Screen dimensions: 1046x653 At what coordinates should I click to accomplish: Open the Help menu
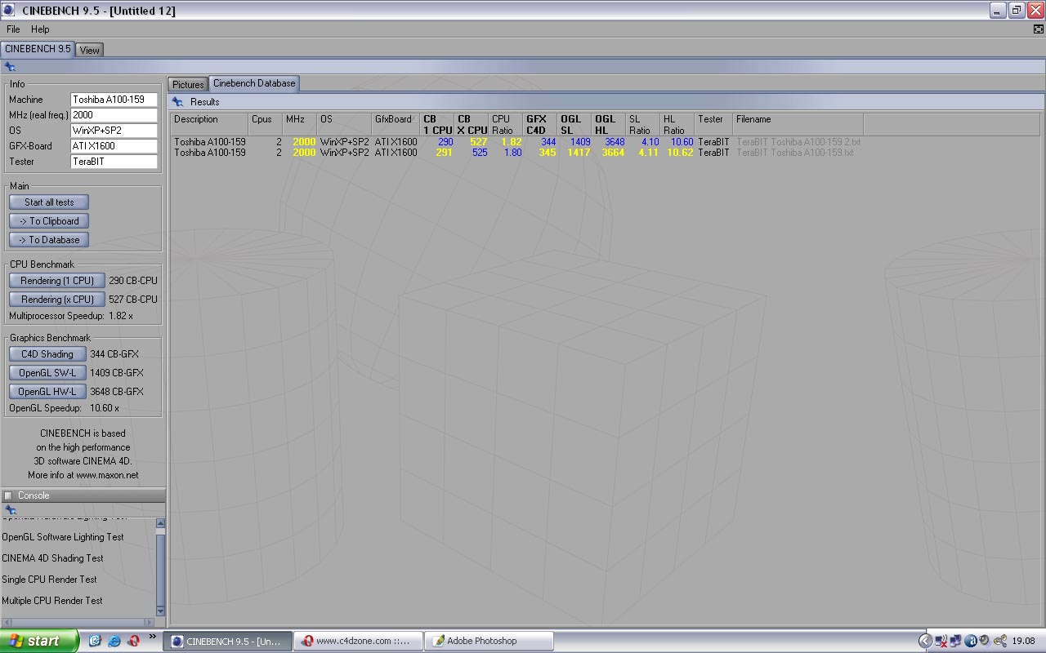tap(40, 29)
